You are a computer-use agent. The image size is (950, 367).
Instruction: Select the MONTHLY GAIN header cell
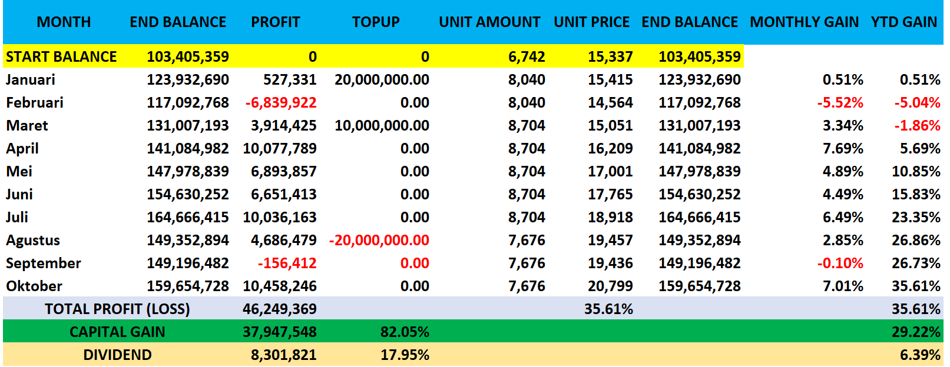804,22
